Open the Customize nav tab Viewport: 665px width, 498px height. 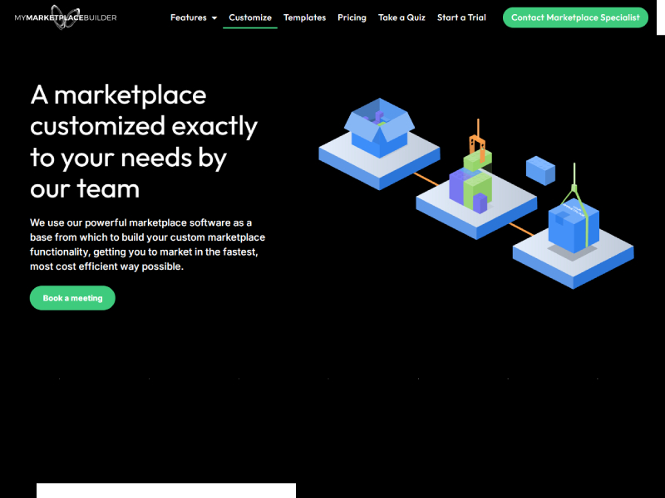[x=250, y=17]
